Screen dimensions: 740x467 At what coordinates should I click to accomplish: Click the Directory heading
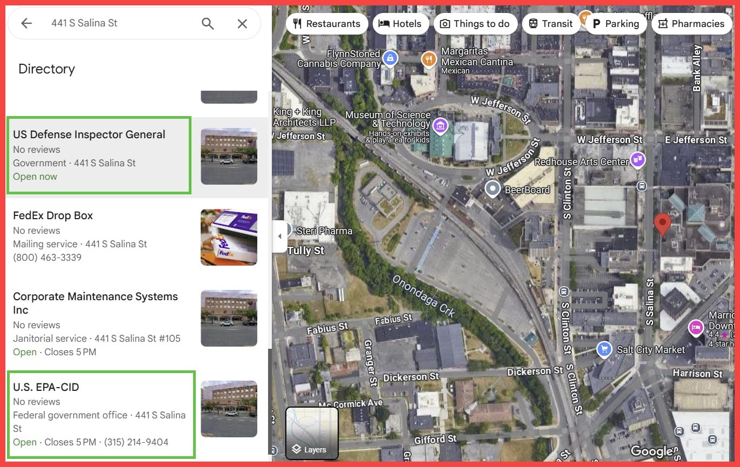coord(46,69)
